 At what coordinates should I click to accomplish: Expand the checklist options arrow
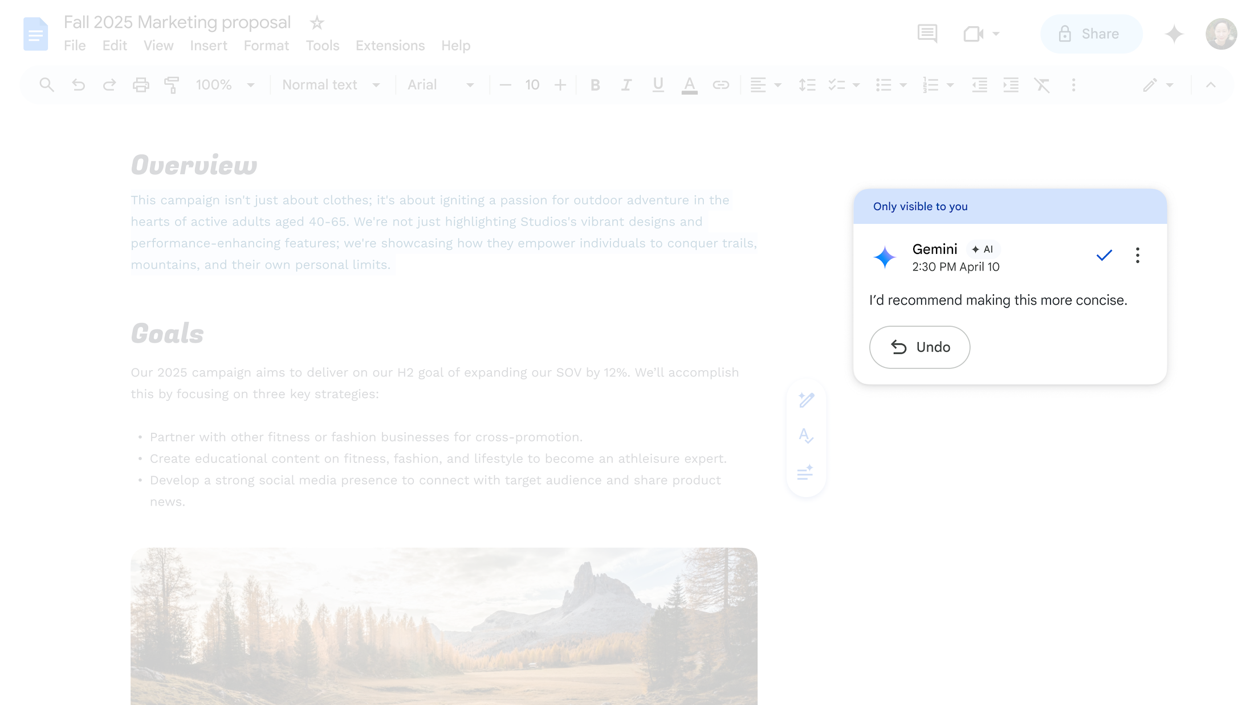[856, 85]
